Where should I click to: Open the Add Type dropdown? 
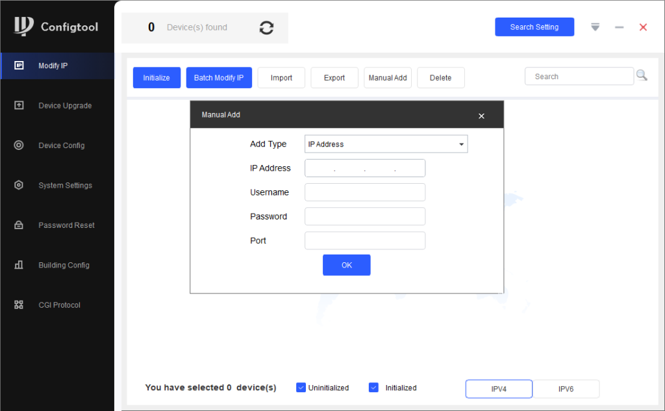461,143
